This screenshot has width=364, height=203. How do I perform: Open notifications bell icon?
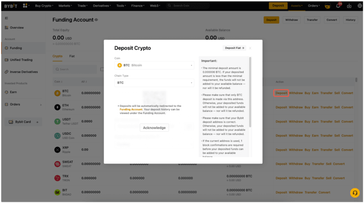point(338,6)
